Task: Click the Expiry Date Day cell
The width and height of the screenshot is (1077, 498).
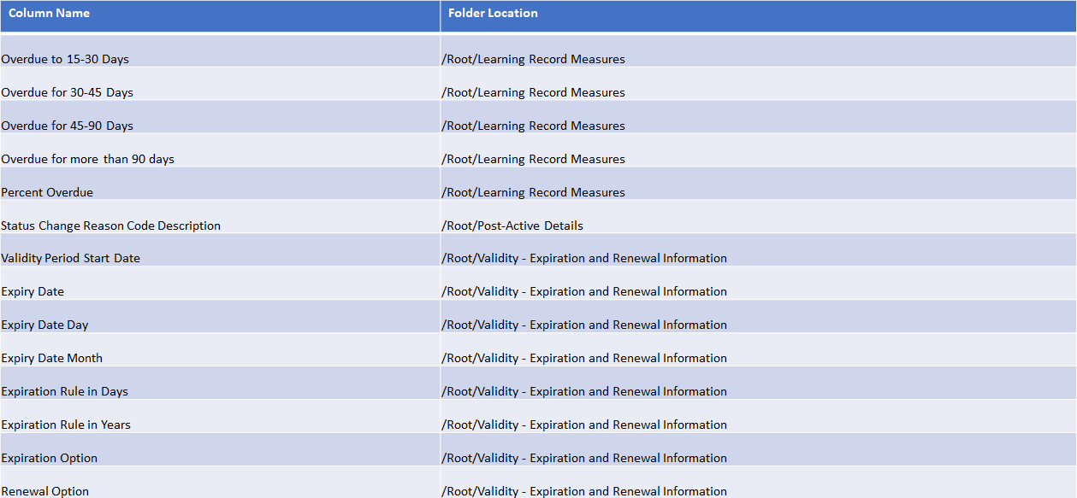Action: point(44,325)
